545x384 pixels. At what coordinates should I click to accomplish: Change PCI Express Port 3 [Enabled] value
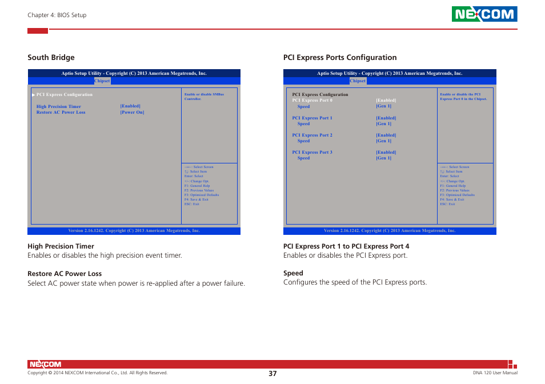coord(386,152)
